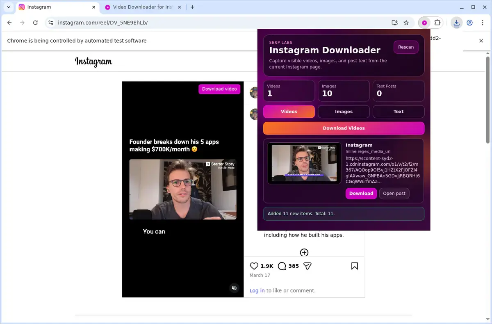Screen dimensions: 492x324
Task: Click the reel video preview frame
Action: tap(183, 189)
